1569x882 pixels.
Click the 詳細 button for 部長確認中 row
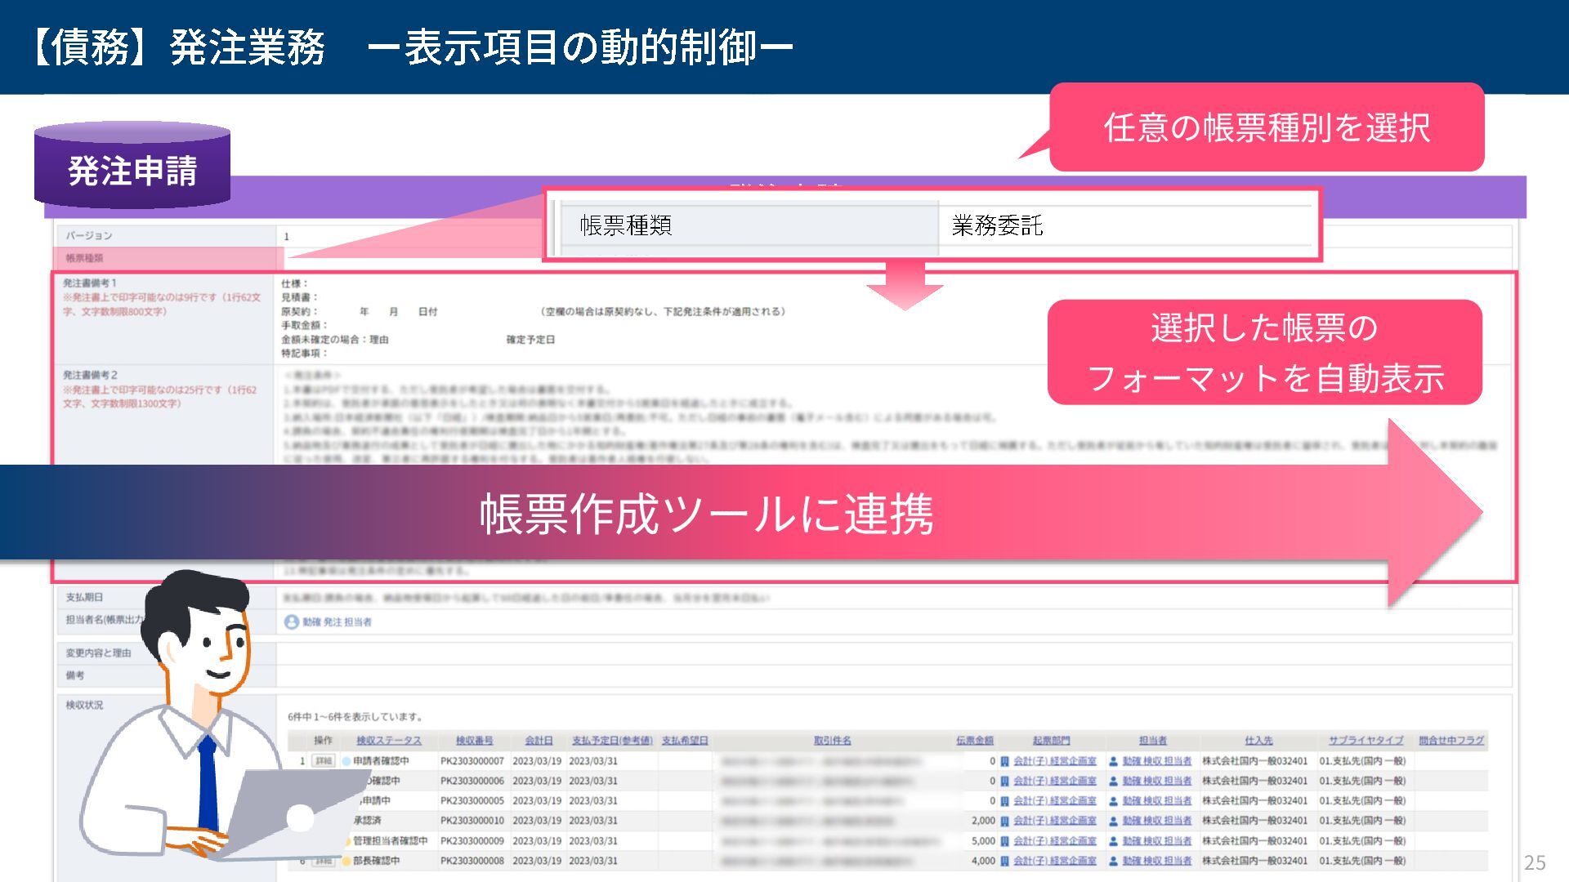pyautogui.click(x=324, y=861)
